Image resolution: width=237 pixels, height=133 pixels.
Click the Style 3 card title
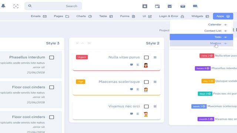coord(53,43)
